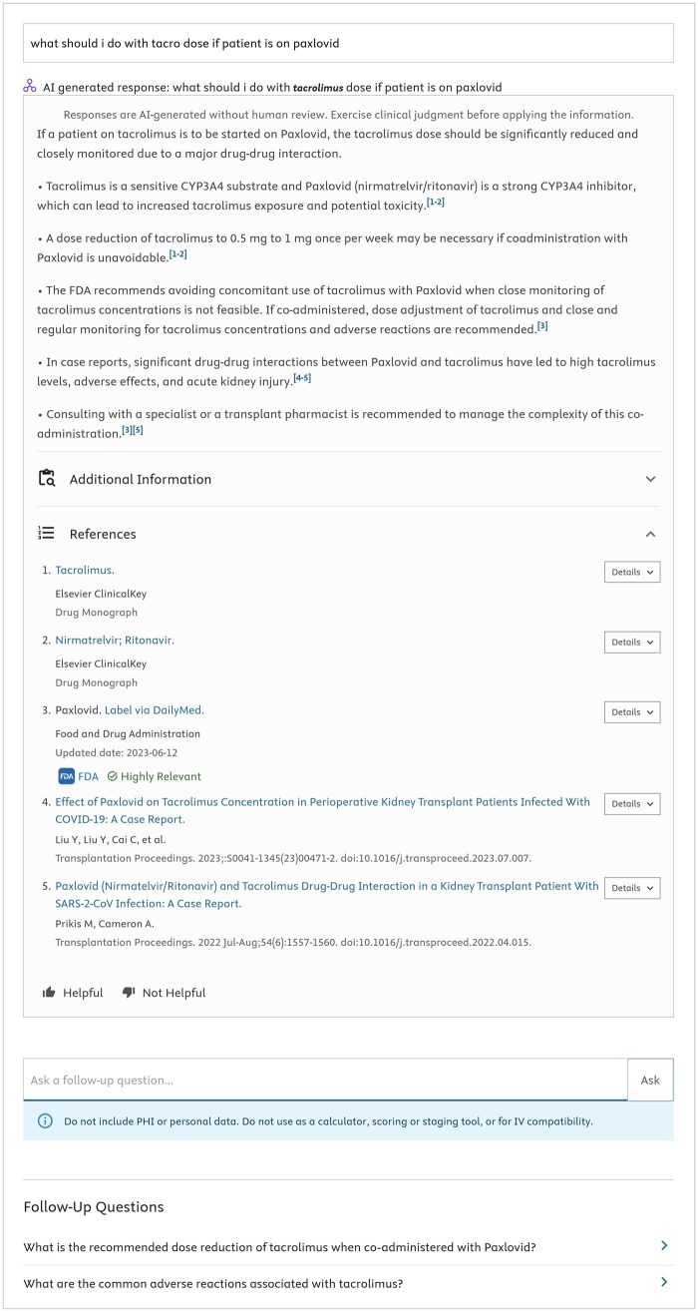Click the Highly Relevant checkmark icon
Viewport: 698px width, 1312px height.
tap(113, 776)
